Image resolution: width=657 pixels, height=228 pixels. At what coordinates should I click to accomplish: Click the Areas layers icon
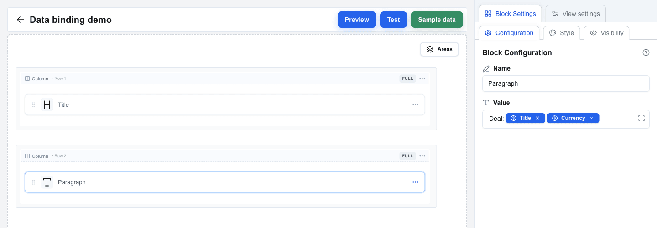pos(430,49)
